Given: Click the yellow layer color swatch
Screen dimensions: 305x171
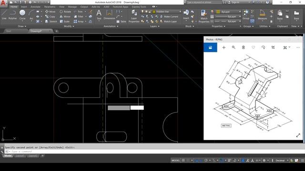Looking at the screenshot, I should pyautogui.click(x=154, y=11).
